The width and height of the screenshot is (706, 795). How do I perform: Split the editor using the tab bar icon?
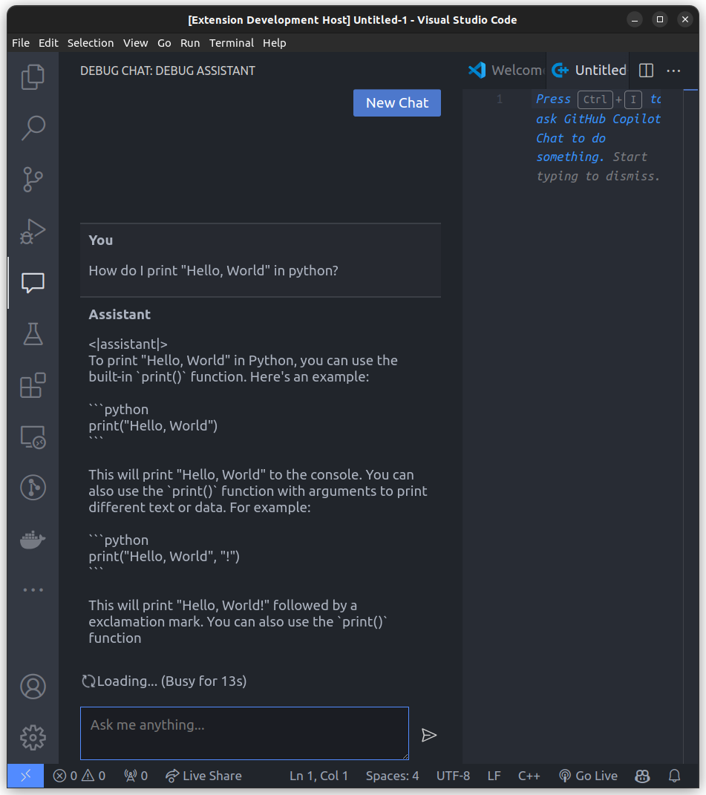tap(645, 71)
